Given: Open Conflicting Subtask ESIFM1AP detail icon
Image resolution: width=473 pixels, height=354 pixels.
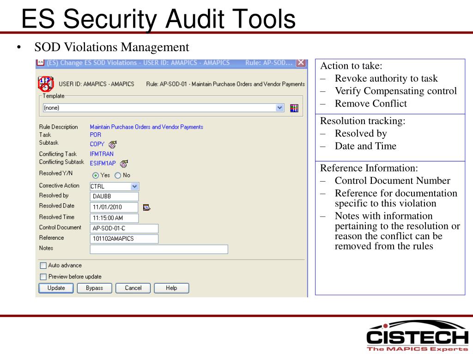Looking at the screenshot, I should [124, 164].
